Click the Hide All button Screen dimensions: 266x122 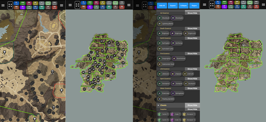pos(162,6)
